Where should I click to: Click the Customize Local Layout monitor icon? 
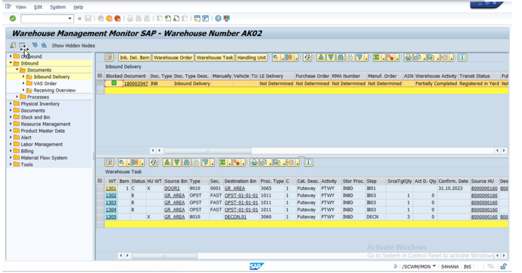[x=227, y=19]
